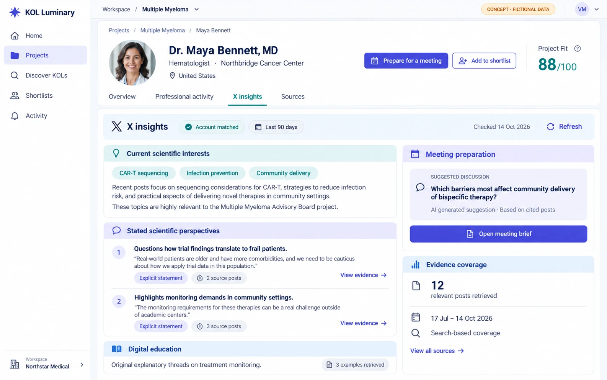607x380 pixels.
Task: Click the bar chart Evidence coverage icon
Action: tap(415, 264)
